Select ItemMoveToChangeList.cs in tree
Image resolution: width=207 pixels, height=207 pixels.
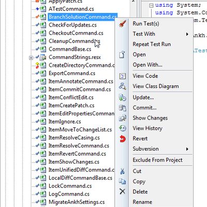[x=80, y=129]
